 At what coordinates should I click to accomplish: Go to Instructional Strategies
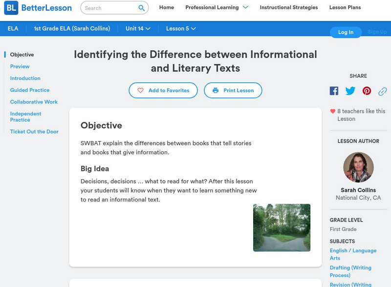pos(288,7)
